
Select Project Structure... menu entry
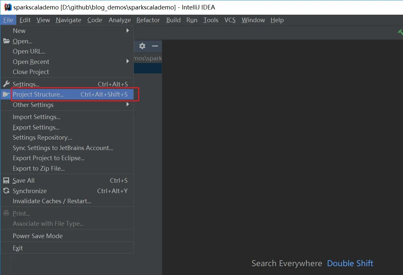coord(67,94)
